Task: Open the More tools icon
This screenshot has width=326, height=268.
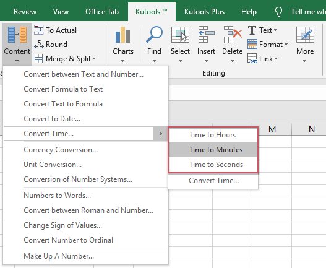Action: [305, 35]
